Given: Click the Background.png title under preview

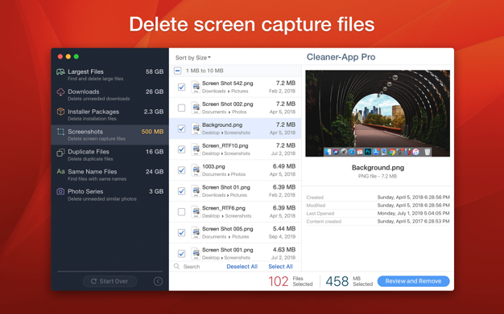Looking at the screenshot, I should 378,168.
